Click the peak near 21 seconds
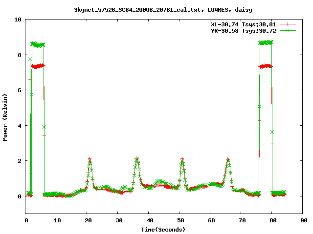Viewport: 313px width, 234px height. (89, 159)
